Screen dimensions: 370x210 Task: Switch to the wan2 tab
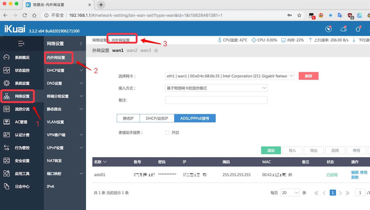132,50
